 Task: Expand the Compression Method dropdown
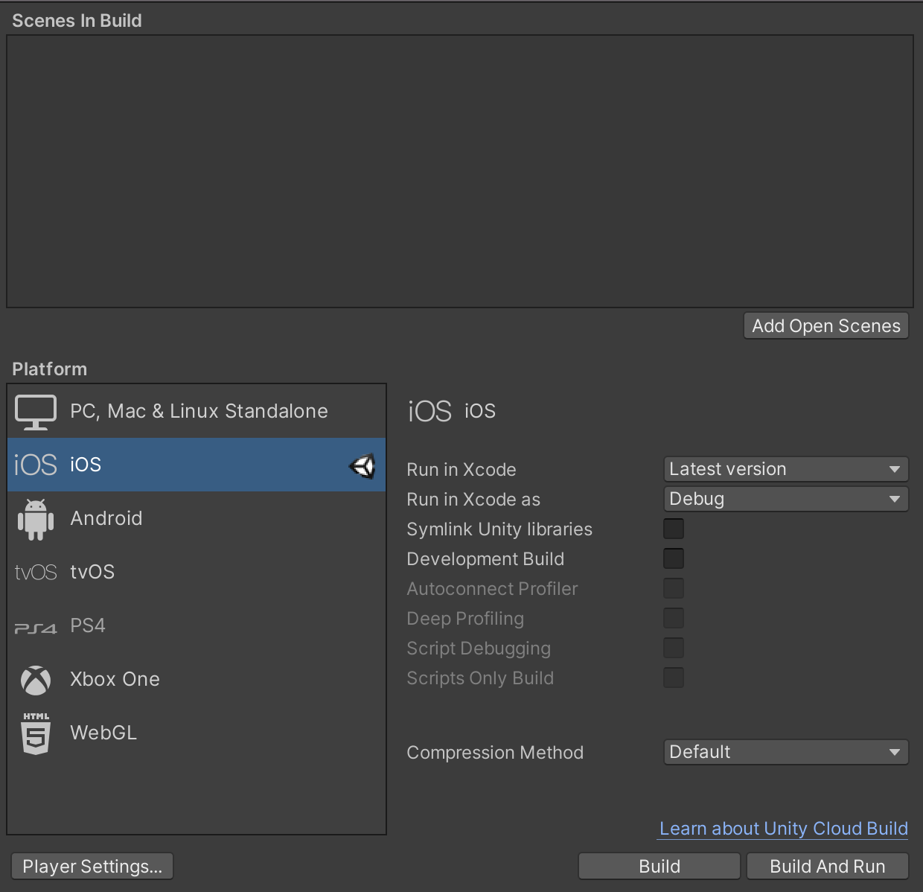(x=785, y=752)
